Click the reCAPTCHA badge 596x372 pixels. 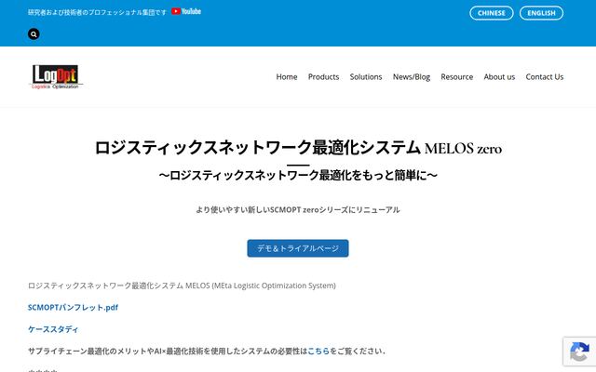(x=579, y=352)
